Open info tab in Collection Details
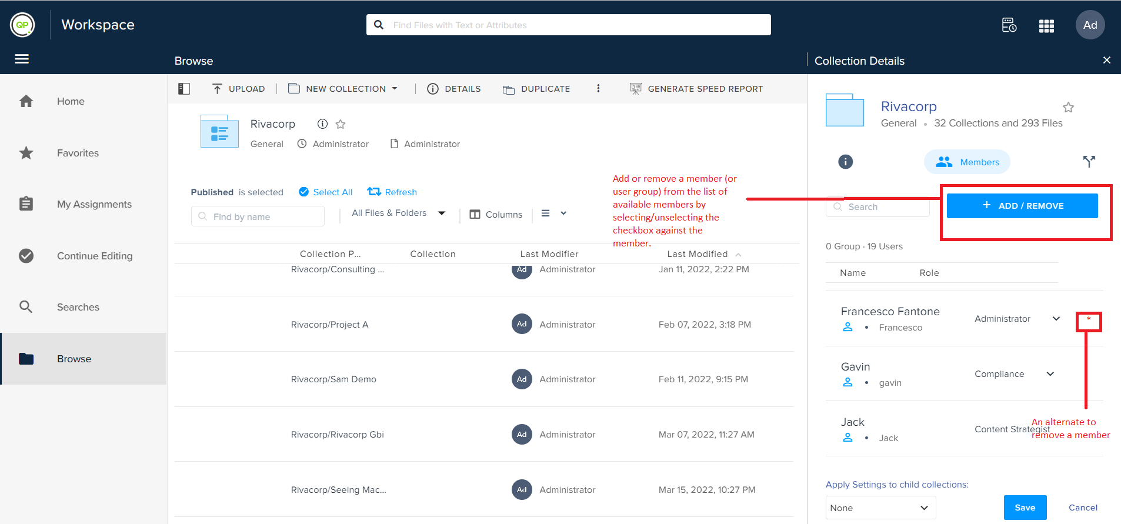The width and height of the screenshot is (1121, 524). [x=845, y=162]
